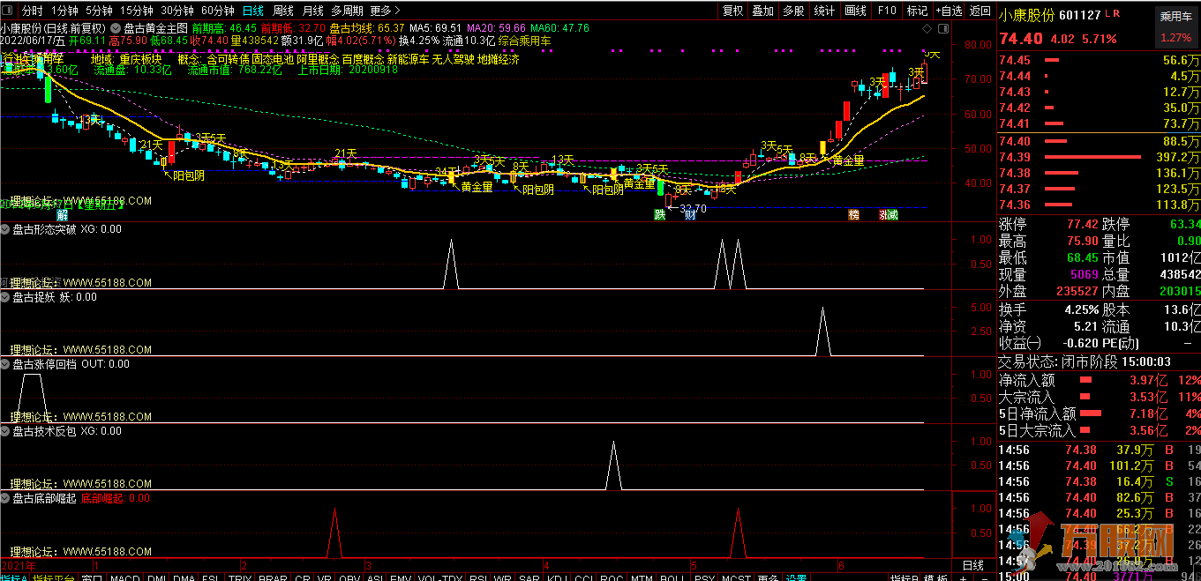The height and width of the screenshot is (581, 1201).
Task: Click the 复权 button
Action: point(732,11)
